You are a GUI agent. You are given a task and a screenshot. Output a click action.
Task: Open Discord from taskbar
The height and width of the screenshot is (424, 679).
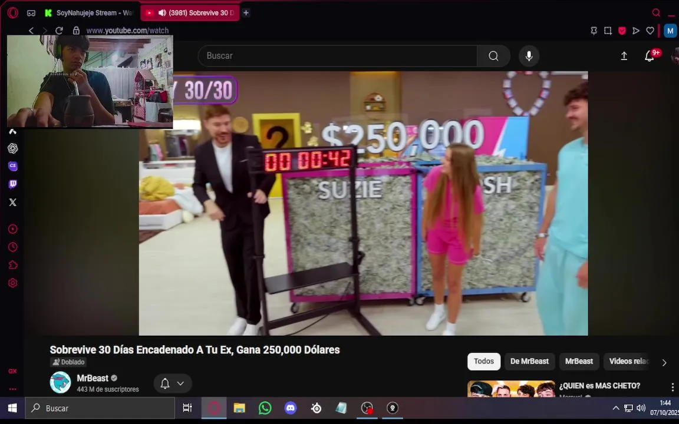pyautogui.click(x=291, y=408)
